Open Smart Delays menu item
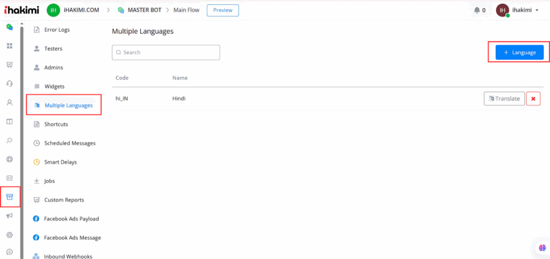Screen dimensions: 550x259 coord(60,162)
